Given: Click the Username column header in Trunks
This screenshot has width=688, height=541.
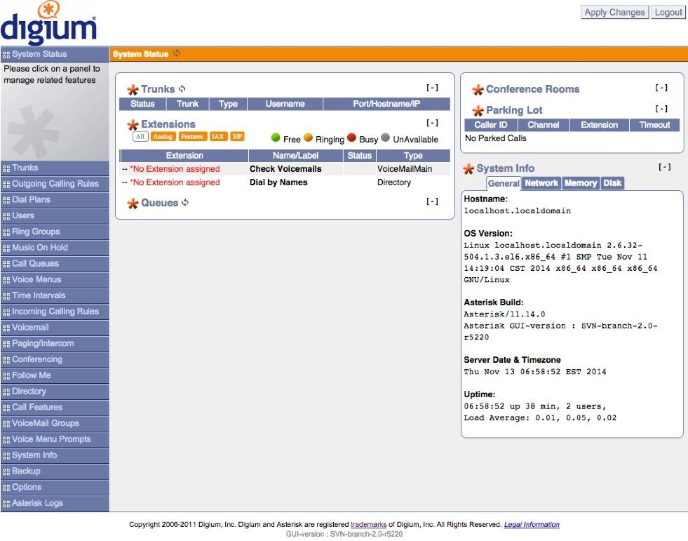Looking at the screenshot, I should point(285,104).
